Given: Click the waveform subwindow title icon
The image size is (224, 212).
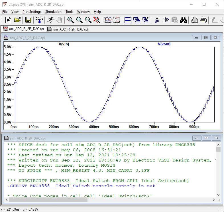Looking at the screenshot, I should pyautogui.click(x=6, y=38).
